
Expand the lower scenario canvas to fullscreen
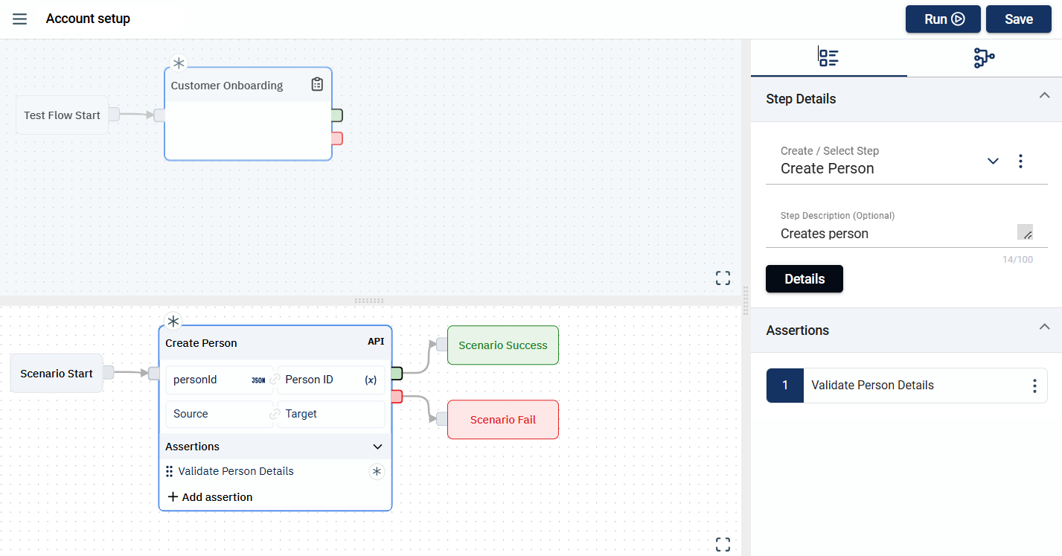[x=723, y=544]
